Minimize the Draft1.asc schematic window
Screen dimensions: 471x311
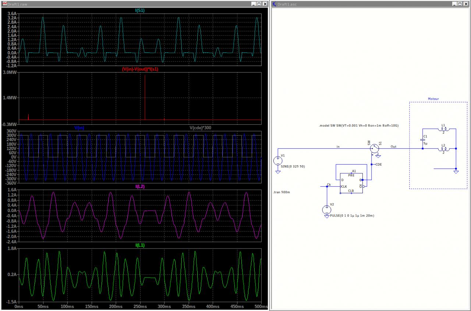[454, 4]
